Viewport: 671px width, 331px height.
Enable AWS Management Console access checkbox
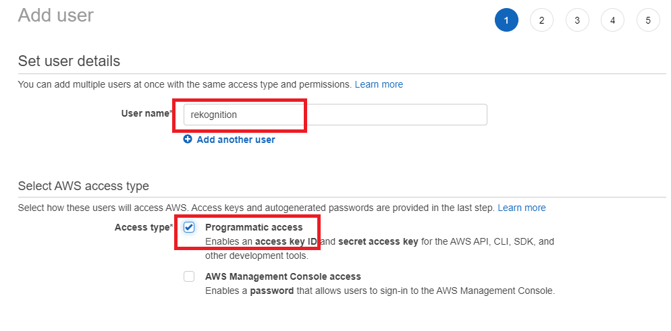point(189,276)
